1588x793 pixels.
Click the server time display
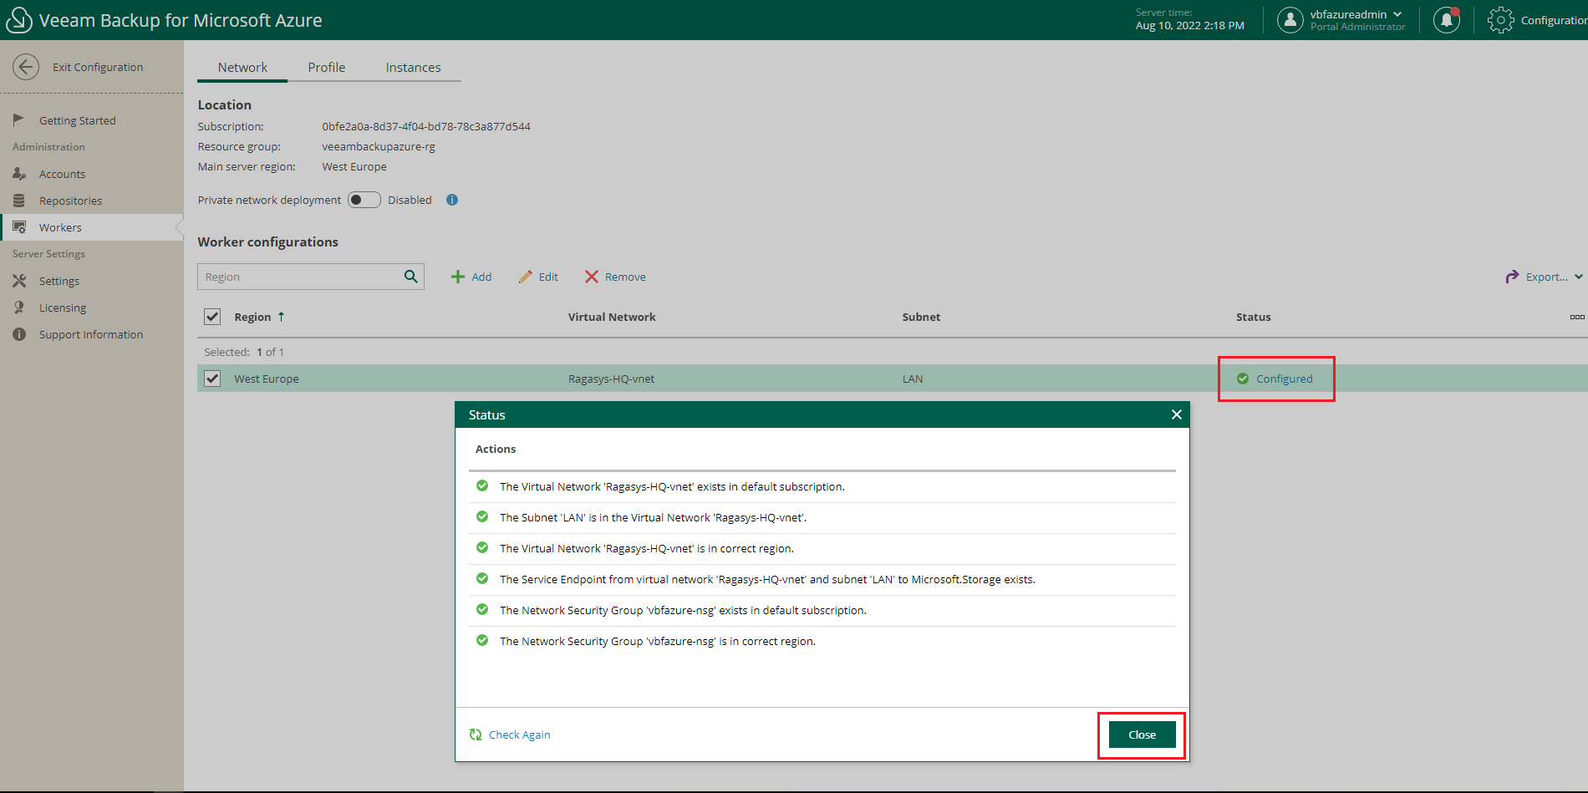pos(1190,19)
